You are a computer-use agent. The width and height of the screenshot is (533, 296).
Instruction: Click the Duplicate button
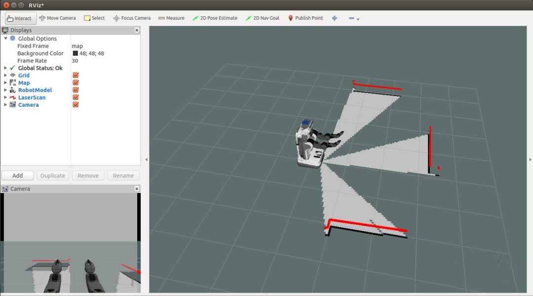[x=53, y=176]
